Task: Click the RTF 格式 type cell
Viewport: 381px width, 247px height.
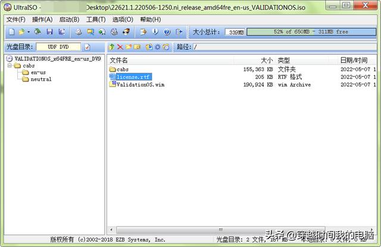Action: coord(290,77)
